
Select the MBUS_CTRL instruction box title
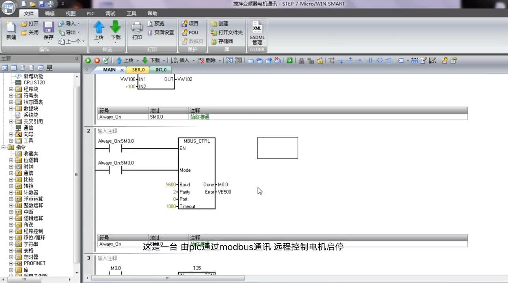(197, 141)
